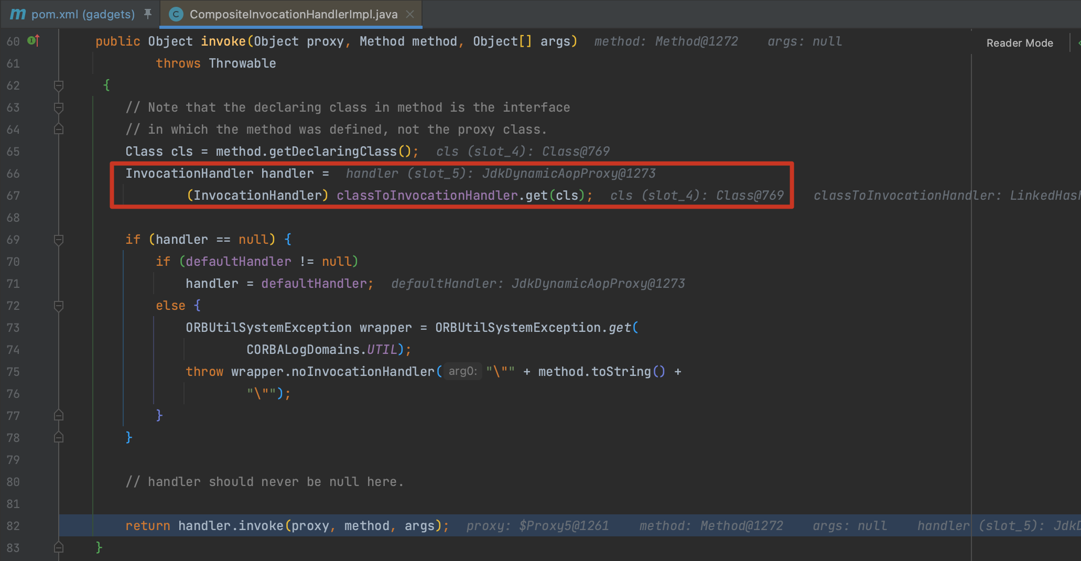Click the class icon on CompositeInvocationHandlerImpl tab
Screen dimensions: 1081x561
(176, 14)
